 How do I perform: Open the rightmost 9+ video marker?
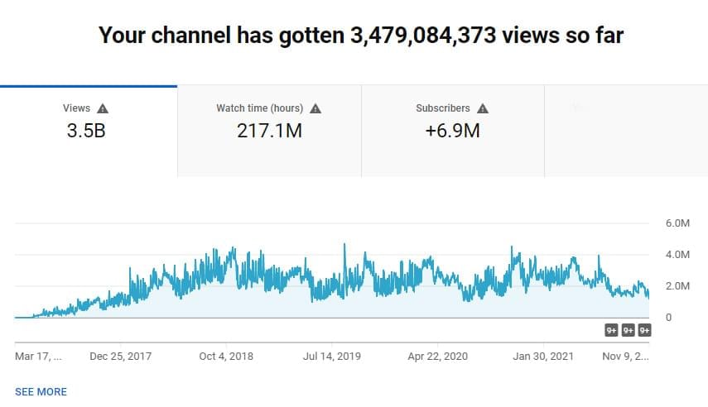[644, 331]
